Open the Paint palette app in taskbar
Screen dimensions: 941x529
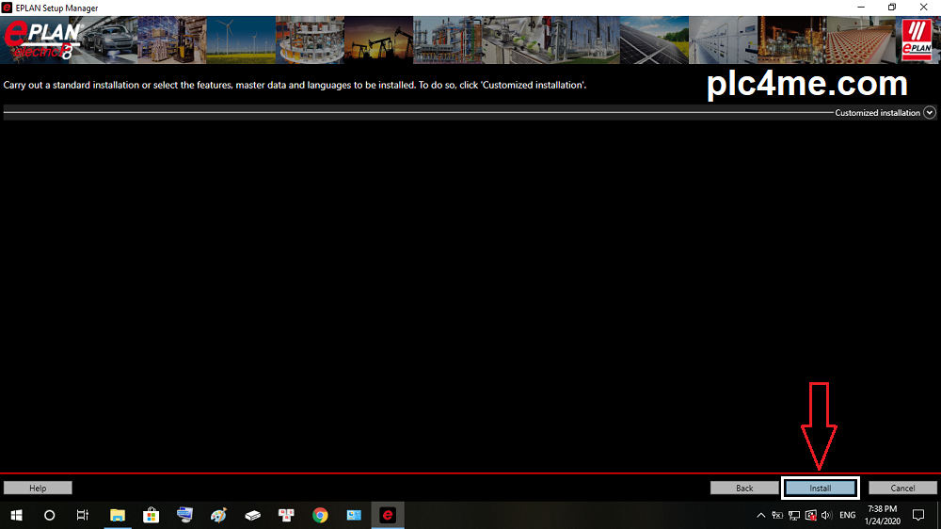[x=218, y=515]
